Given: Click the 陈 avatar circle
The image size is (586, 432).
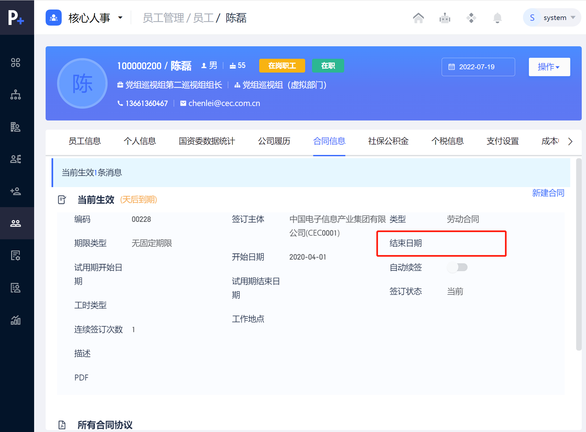Looking at the screenshot, I should [82, 83].
